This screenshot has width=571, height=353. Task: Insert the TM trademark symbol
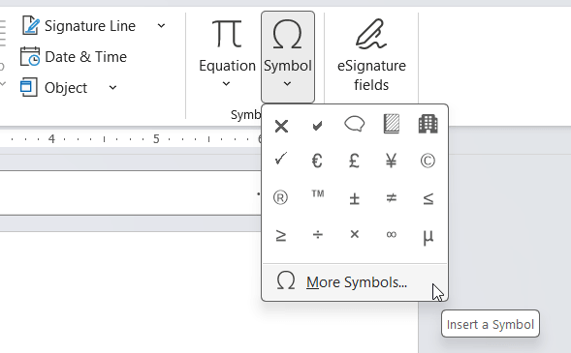(x=318, y=194)
